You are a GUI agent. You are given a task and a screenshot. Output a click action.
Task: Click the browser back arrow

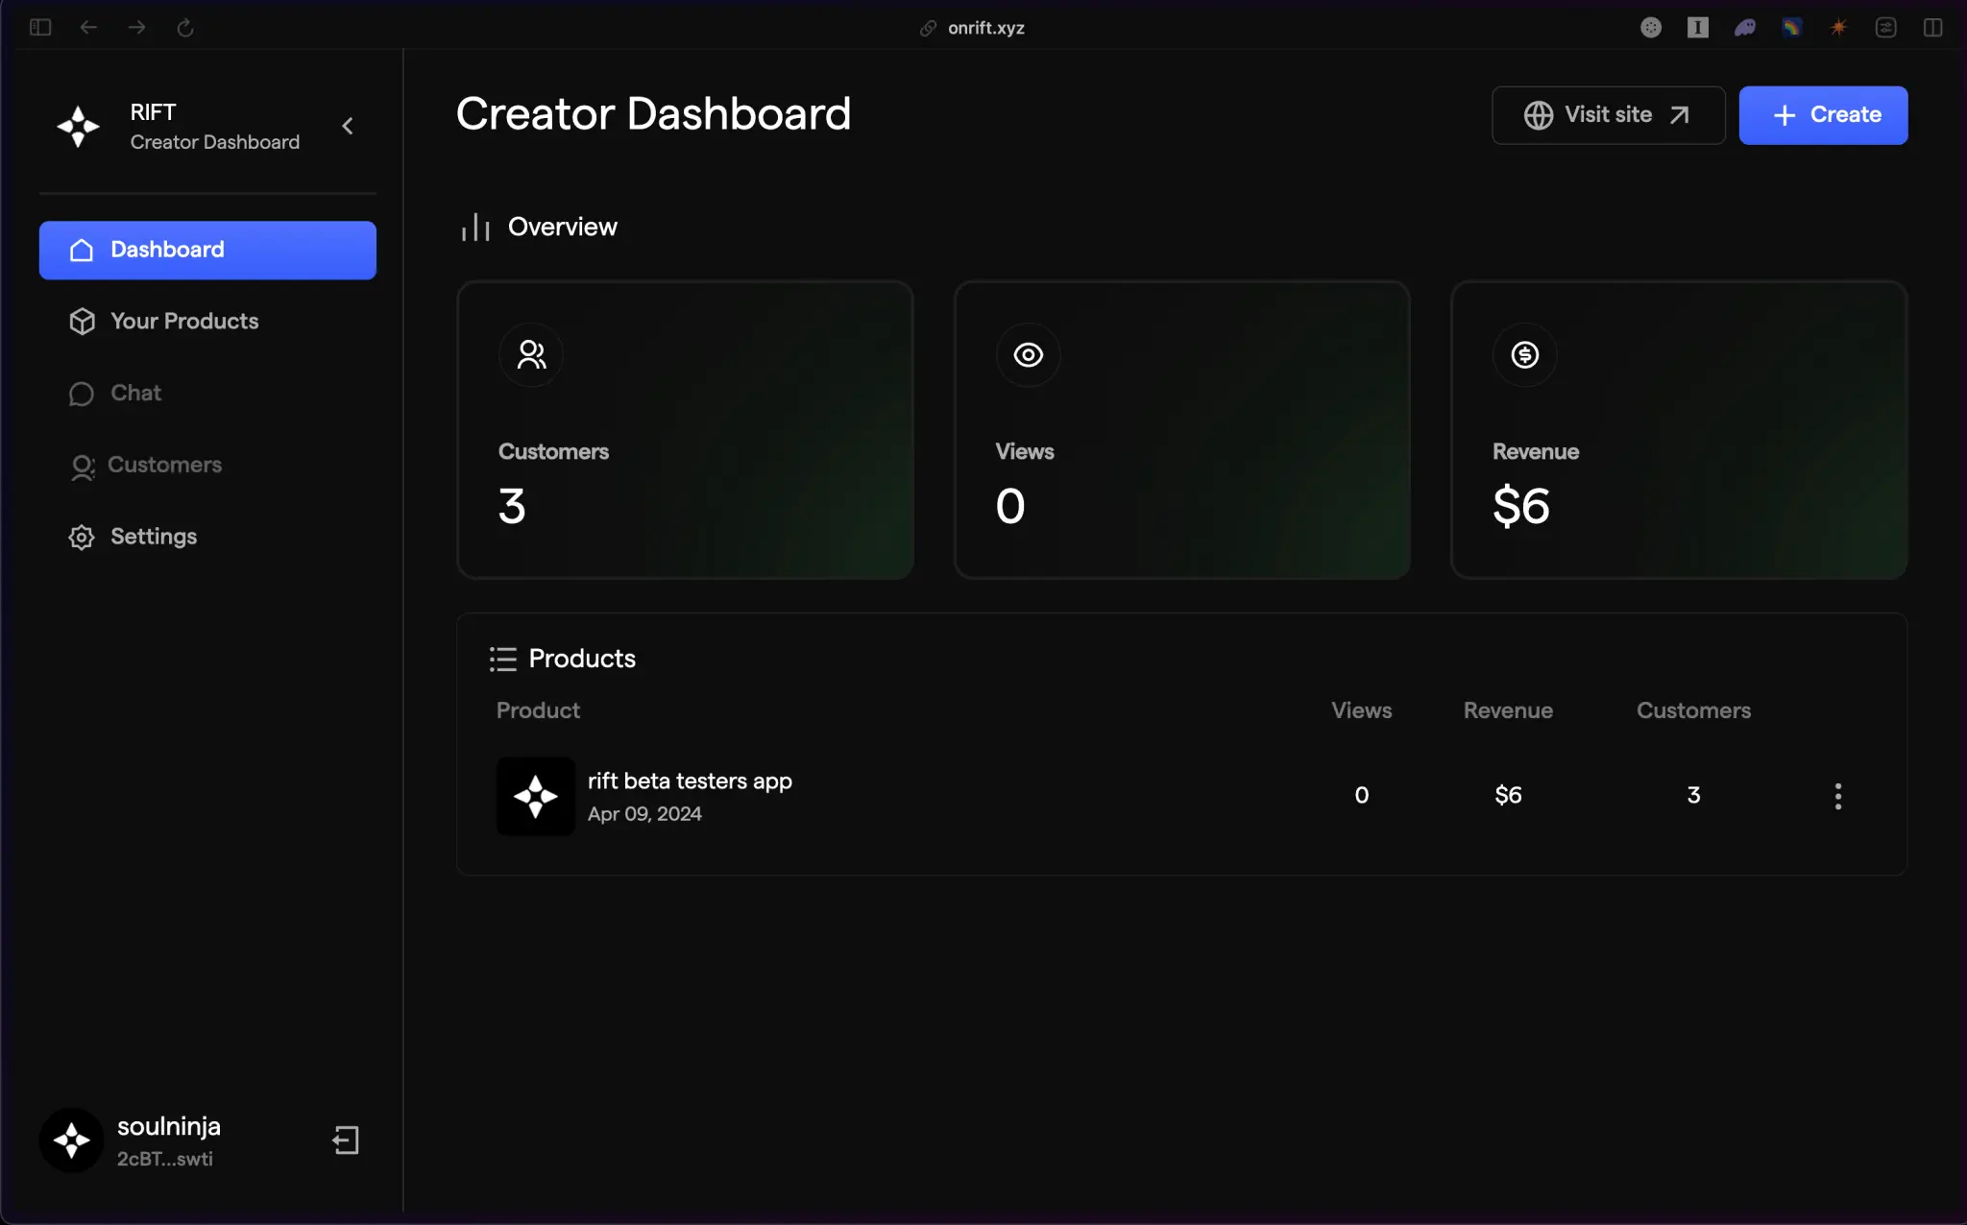pos(88,27)
